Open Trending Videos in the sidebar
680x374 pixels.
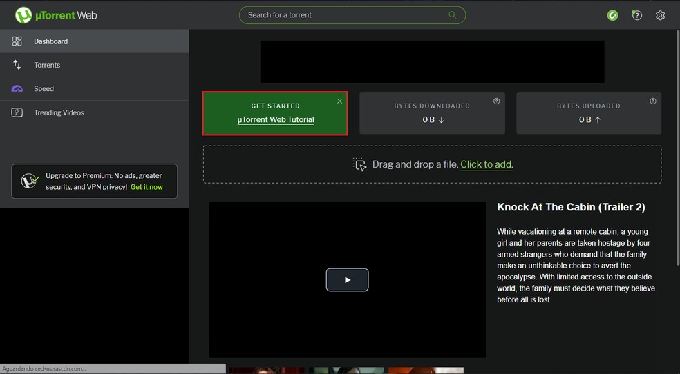94,112
